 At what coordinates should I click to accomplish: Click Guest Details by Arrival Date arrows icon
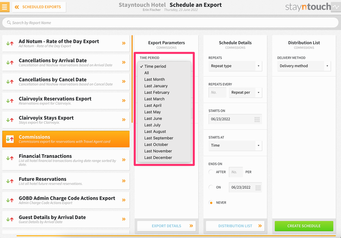coord(10,219)
